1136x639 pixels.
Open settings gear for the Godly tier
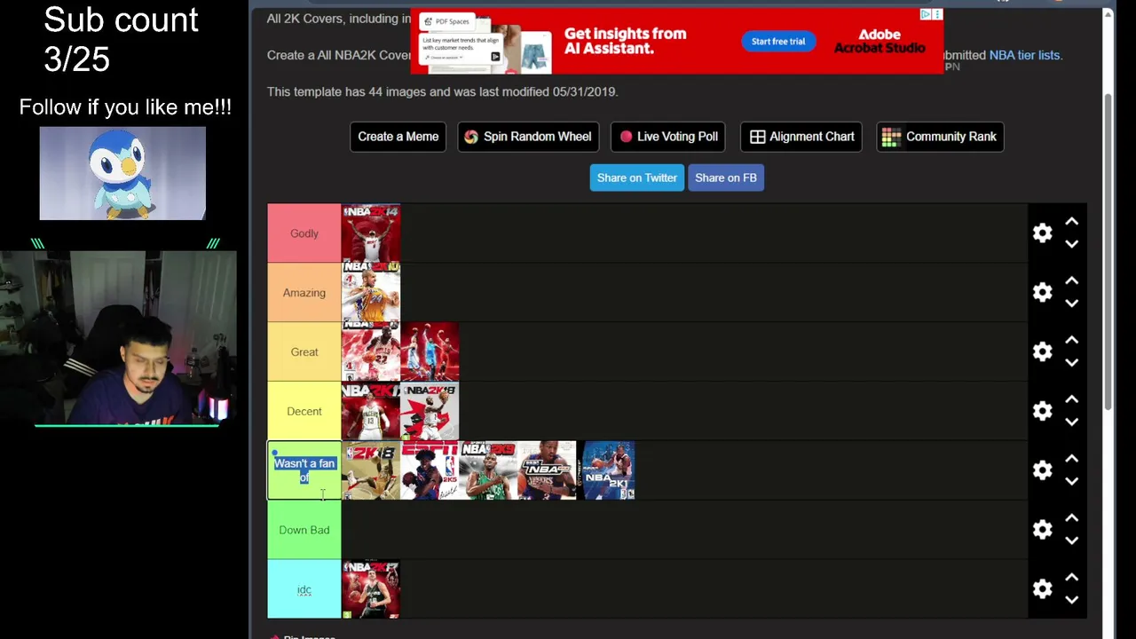(x=1042, y=233)
